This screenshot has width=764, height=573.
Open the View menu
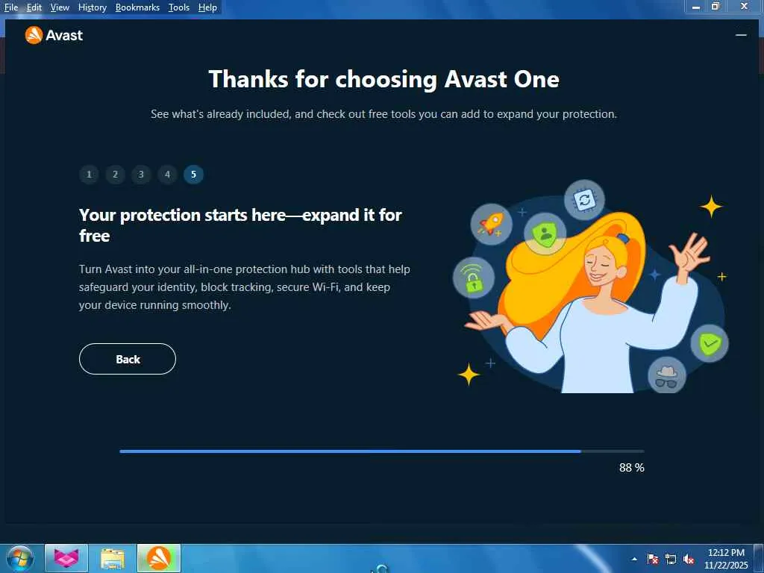60,7
